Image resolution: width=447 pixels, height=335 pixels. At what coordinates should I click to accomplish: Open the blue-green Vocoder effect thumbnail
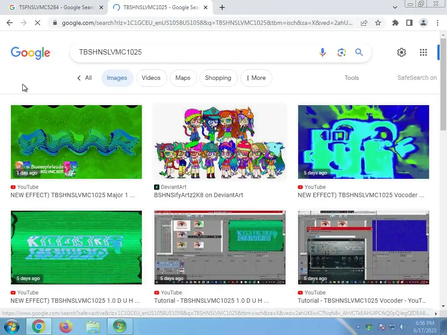click(364, 142)
